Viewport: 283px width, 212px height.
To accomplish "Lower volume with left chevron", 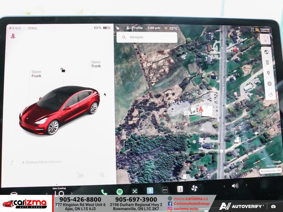I will 224,186.
